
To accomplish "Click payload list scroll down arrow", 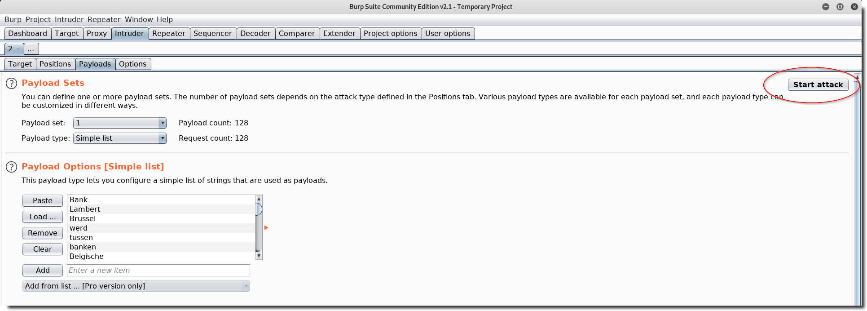I will (x=259, y=256).
